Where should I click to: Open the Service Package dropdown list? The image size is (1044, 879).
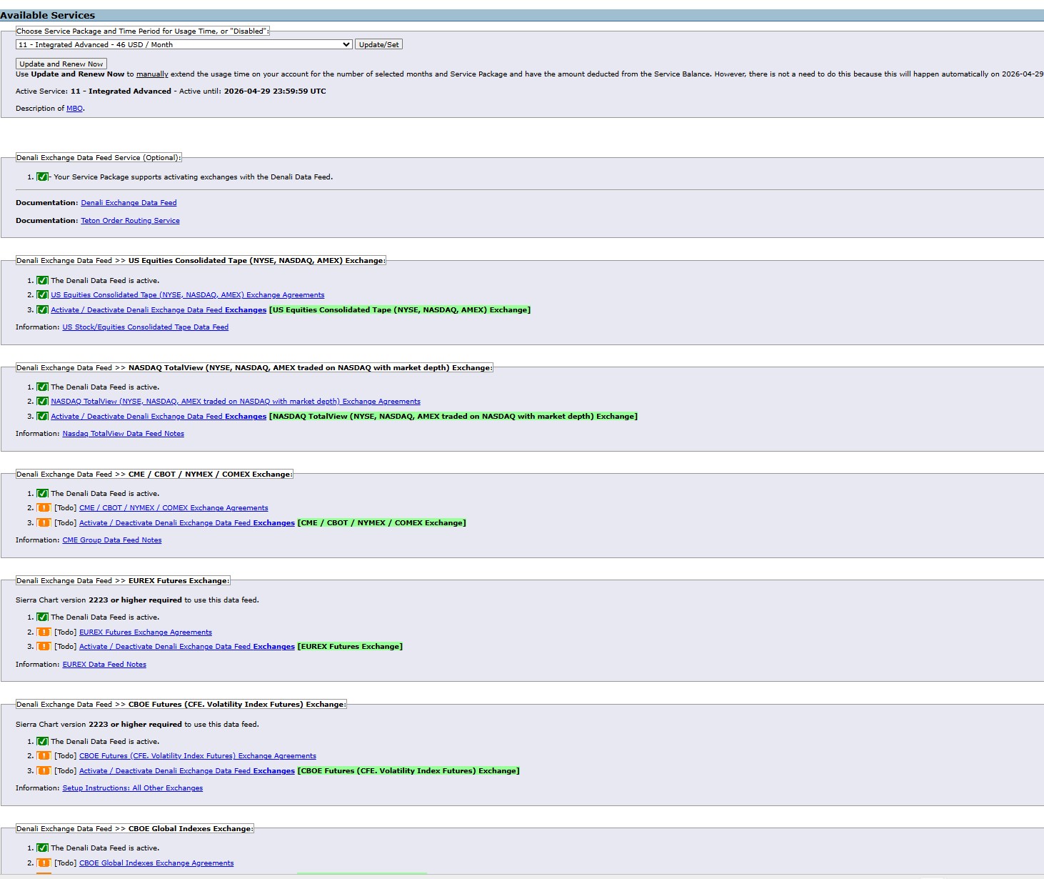pyautogui.click(x=184, y=44)
